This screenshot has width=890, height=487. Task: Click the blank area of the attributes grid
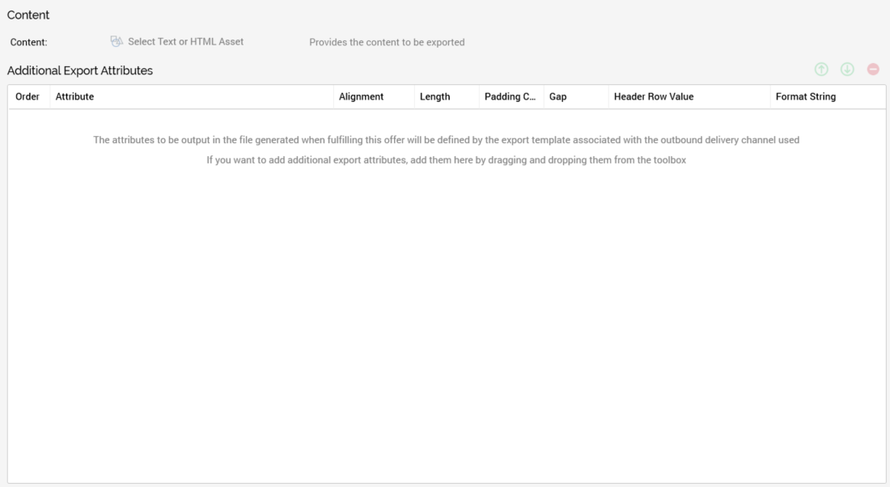pyautogui.click(x=446, y=324)
